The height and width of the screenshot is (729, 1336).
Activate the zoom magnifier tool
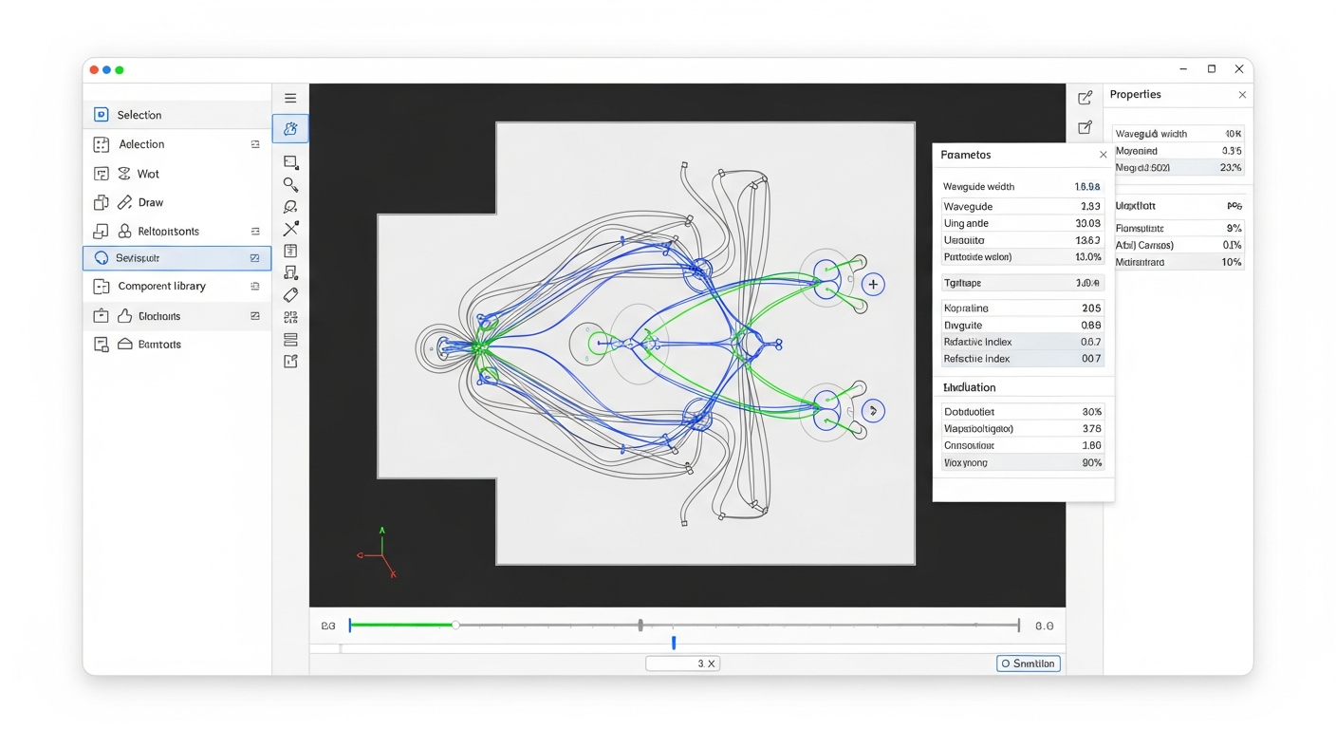[290, 184]
